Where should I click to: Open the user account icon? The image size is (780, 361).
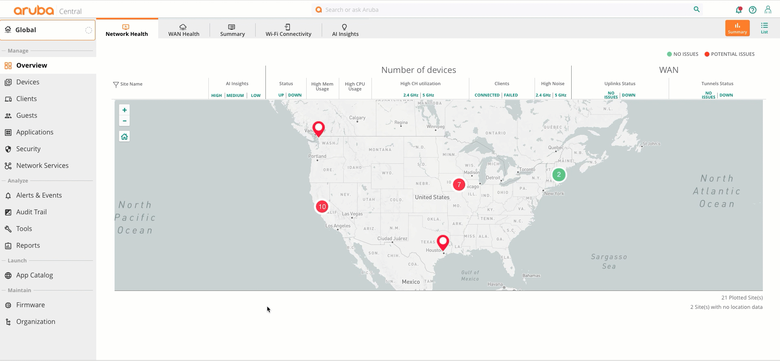(768, 10)
